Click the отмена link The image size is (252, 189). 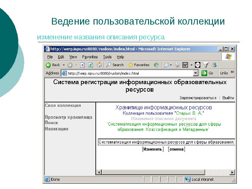(176, 149)
